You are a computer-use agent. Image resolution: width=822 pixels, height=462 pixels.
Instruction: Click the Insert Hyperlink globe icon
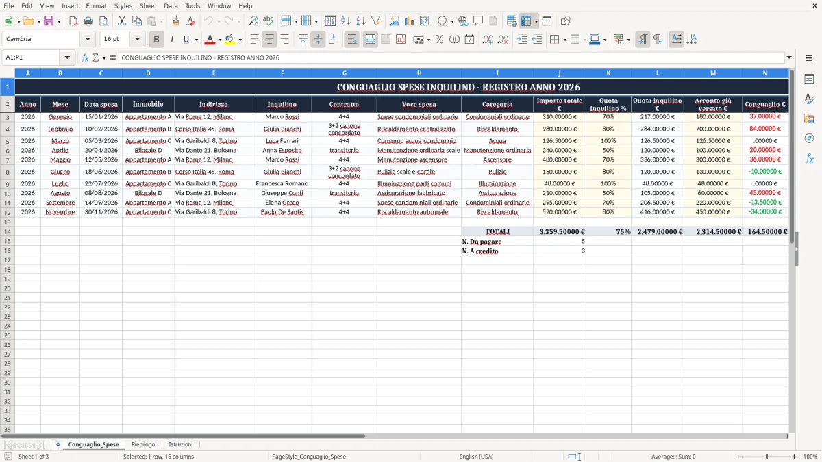click(463, 21)
